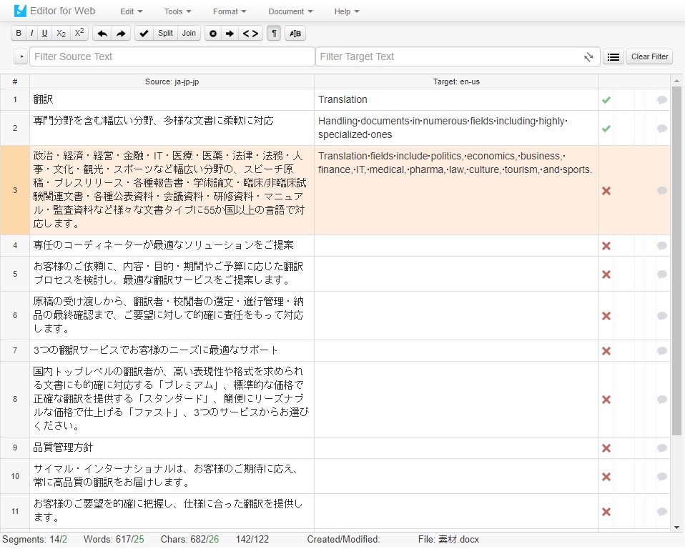Click the swap filter arrows icon
The height and width of the screenshot is (549, 685).
click(588, 56)
